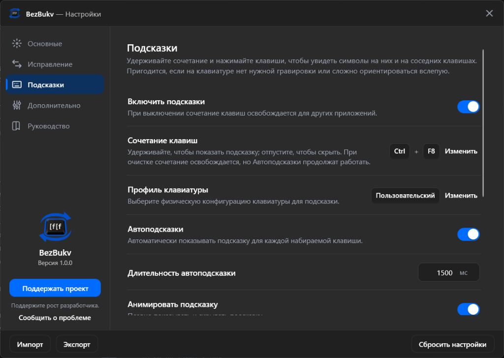Image resolution: width=504 pixels, height=358 pixels.
Task: Open the Сообщить о проблеме link
Action: [55, 318]
